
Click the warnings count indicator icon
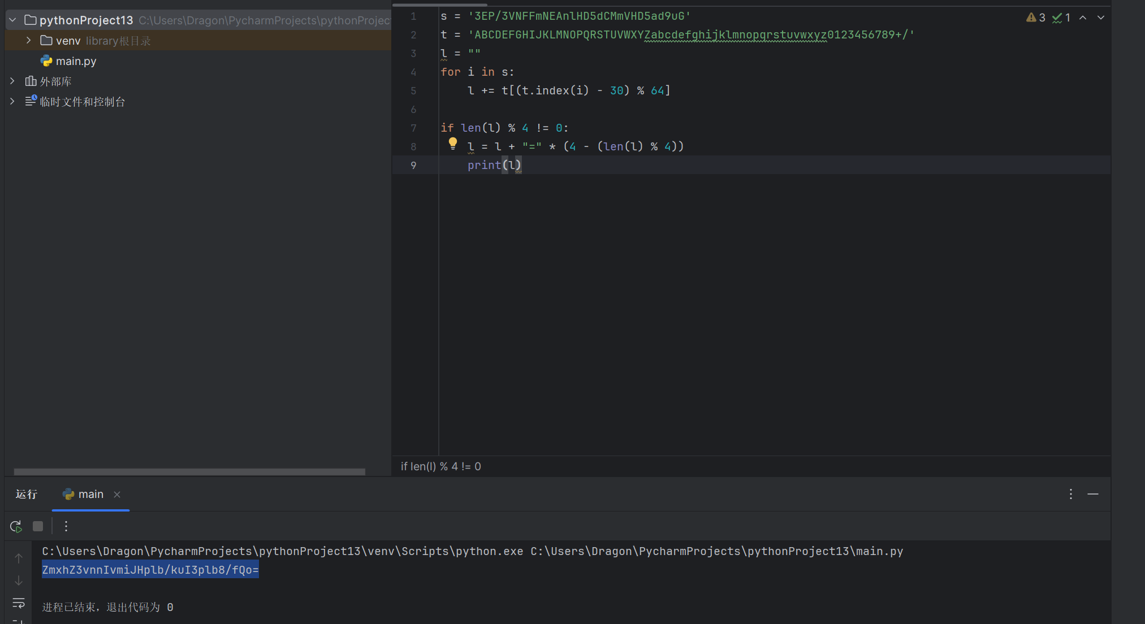pos(1035,18)
